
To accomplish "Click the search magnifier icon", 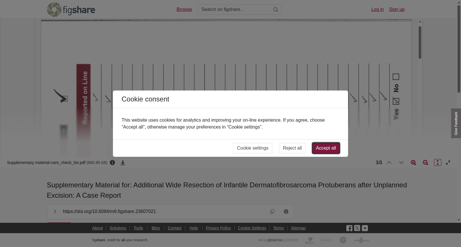I will (x=276, y=10).
